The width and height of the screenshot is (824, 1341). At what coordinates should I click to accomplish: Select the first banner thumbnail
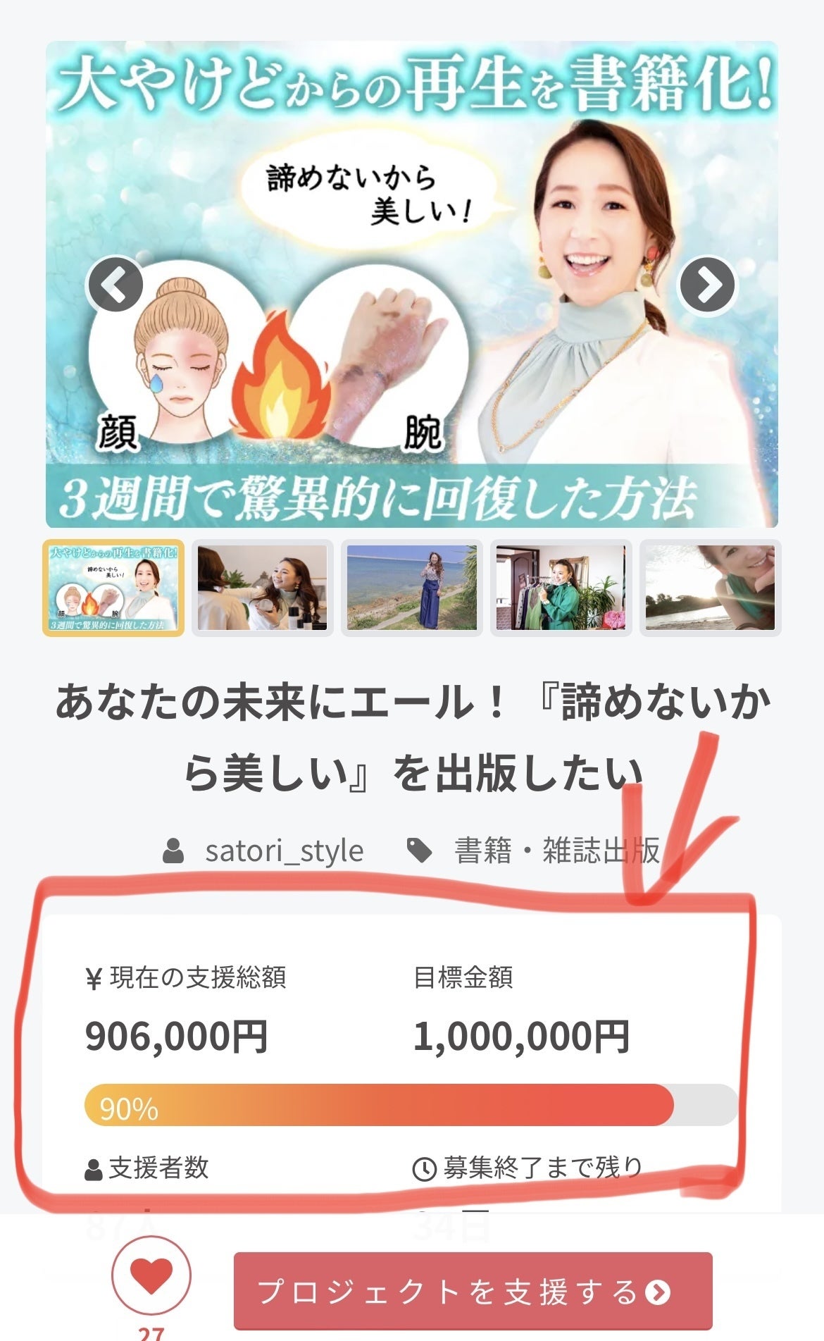click(113, 588)
